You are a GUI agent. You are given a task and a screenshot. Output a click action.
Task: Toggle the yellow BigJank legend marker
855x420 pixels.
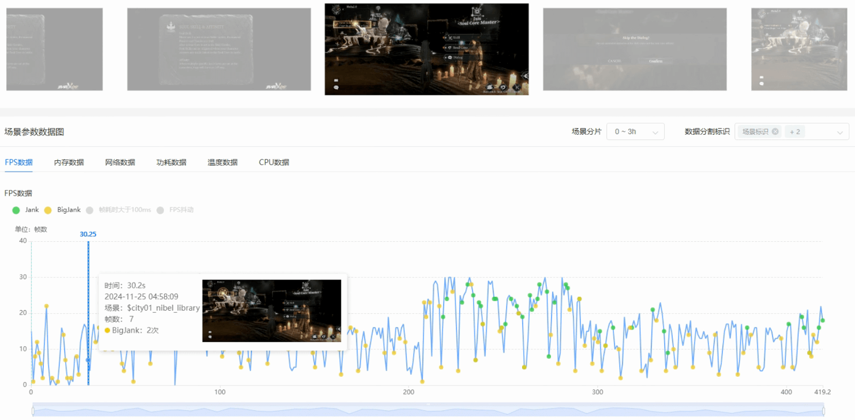pos(48,210)
